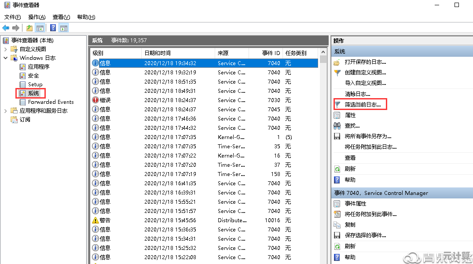Screen dimensions: 473x264
Task: Click 清除日志... in the actions pane
Action: (357, 94)
